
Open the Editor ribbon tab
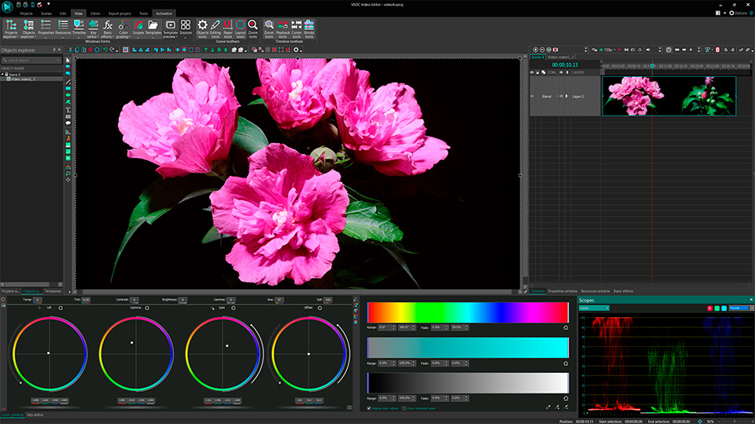click(95, 13)
